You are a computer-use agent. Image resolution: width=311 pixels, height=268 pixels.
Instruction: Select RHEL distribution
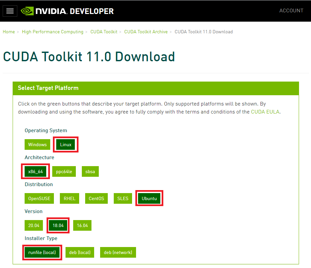point(70,198)
